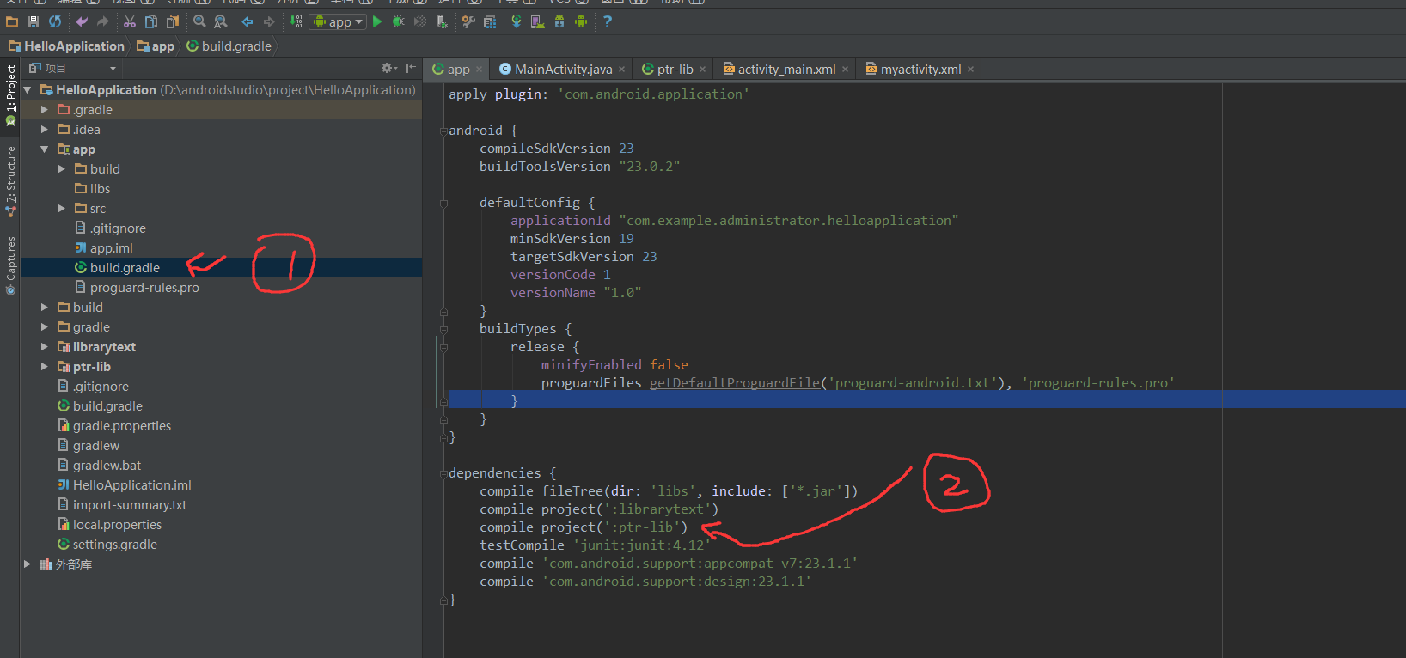
Task: Select proguard-rules.pro file
Action: point(144,288)
